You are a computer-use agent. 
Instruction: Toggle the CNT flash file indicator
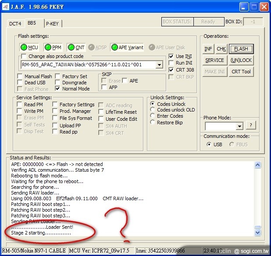[76, 47]
